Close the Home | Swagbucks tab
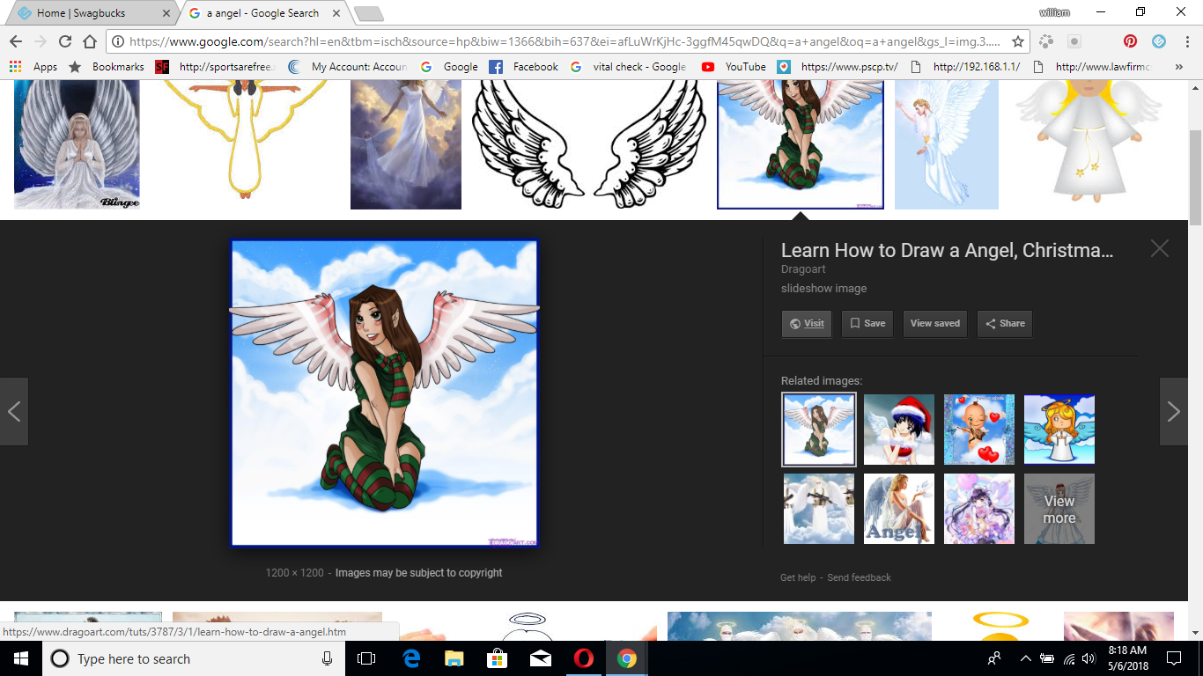 point(166,13)
